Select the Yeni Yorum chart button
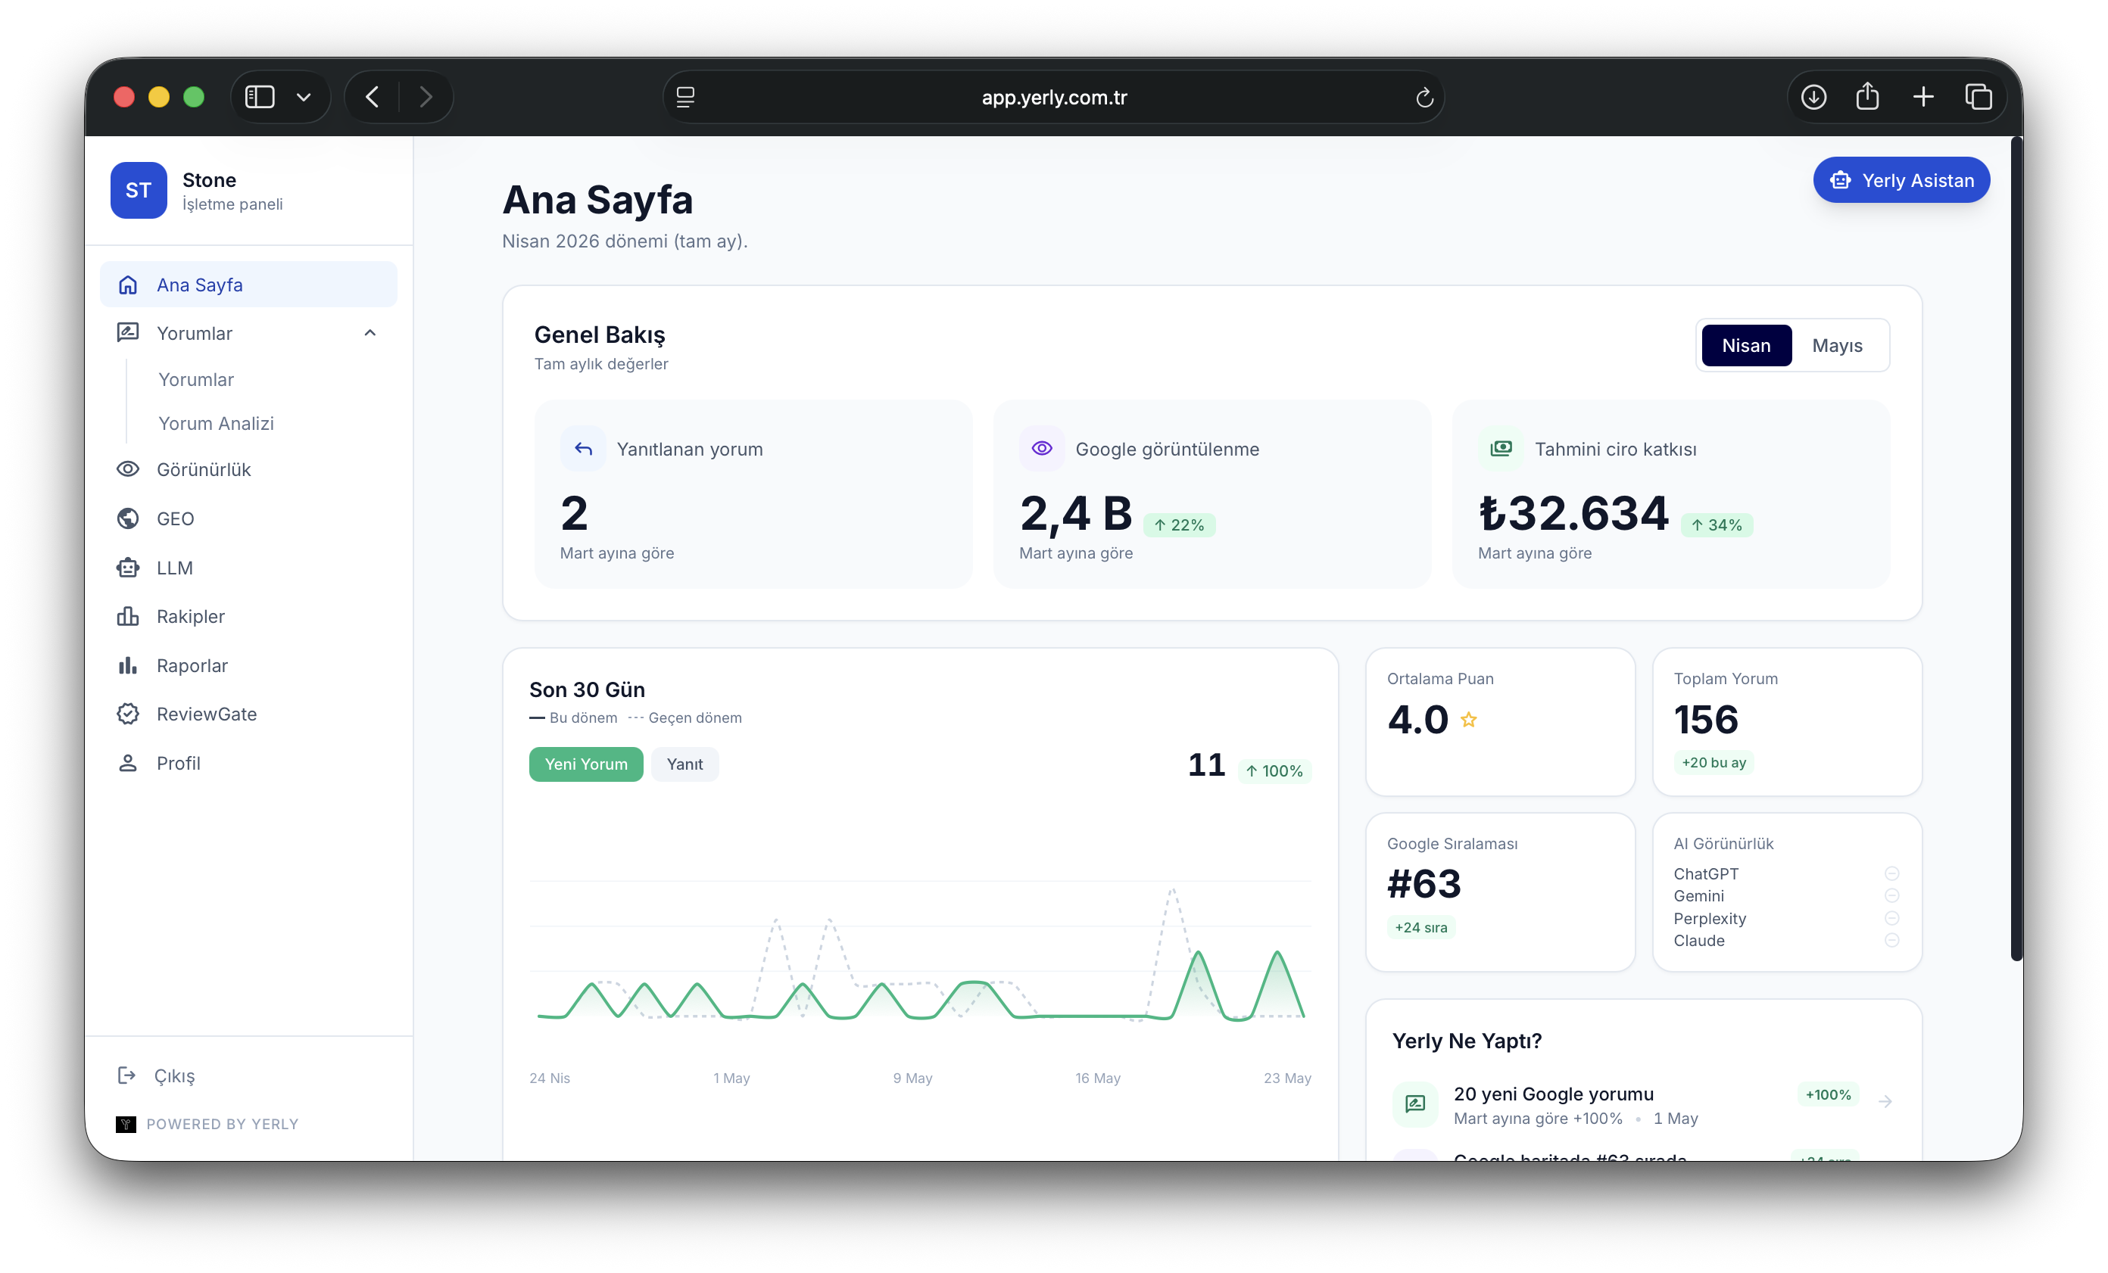2108x1273 pixels. [586, 764]
